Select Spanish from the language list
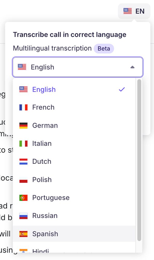This screenshot has width=154, height=260. [74, 234]
